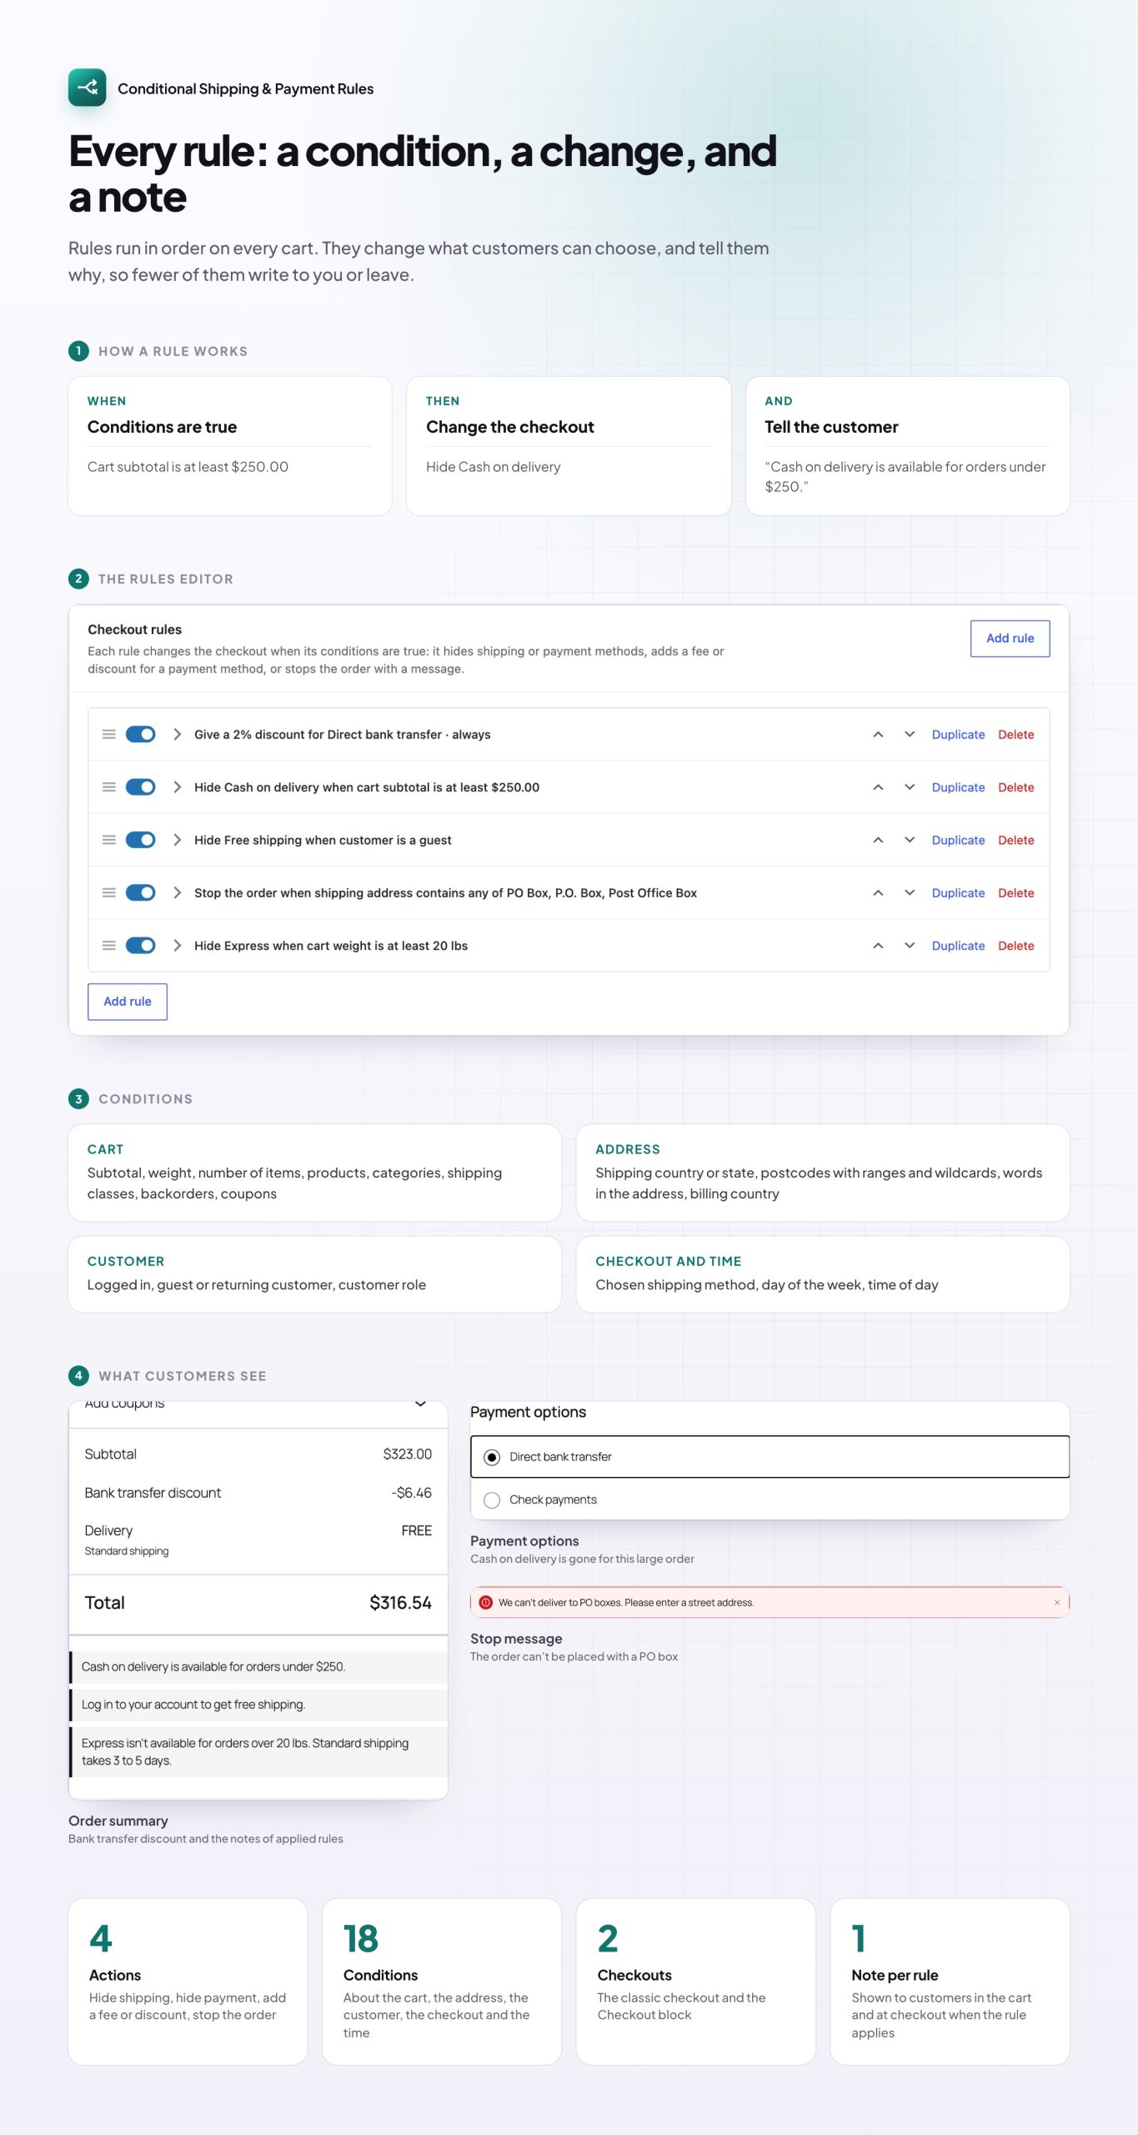Select the drag handle for the Hide Free shipping rule
Image resolution: width=1138 pixels, height=2135 pixels.
click(x=108, y=840)
